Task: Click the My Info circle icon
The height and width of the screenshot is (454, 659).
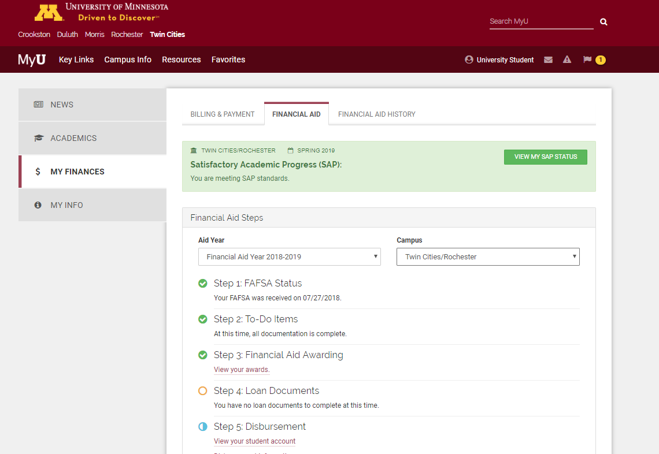Action: tap(38, 205)
